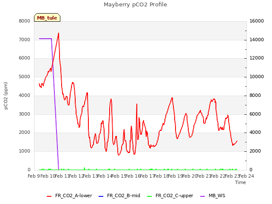The image size is (272, 204).
Task: Click the Feb 24 date tick label
Action: pos(246,176)
